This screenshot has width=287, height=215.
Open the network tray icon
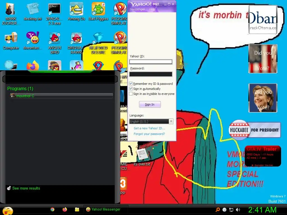point(231,209)
